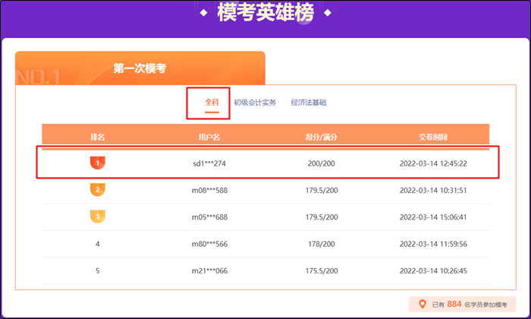This screenshot has height=319, width=531.
Task: Click the rank 2 medal badge
Action: [x=98, y=190]
